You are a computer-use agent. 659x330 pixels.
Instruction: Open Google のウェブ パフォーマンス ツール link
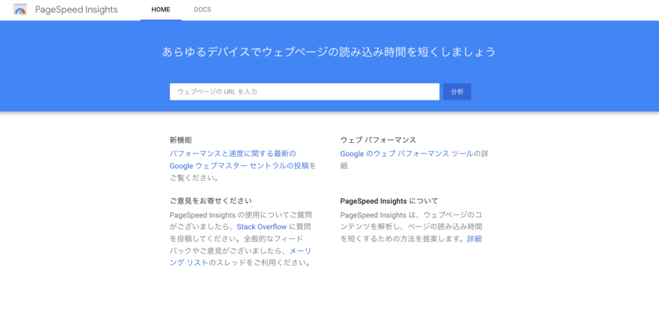click(407, 154)
